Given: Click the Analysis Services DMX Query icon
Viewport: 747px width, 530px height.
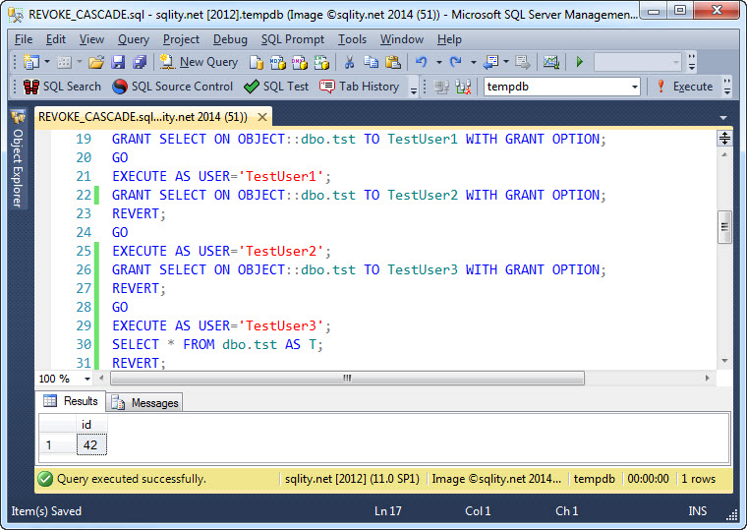Looking at the screenshot, I should [x=300, y=62].
